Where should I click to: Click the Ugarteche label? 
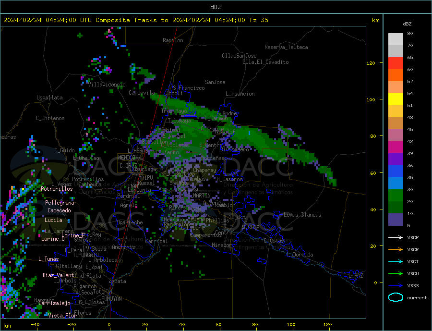point(130,222)
